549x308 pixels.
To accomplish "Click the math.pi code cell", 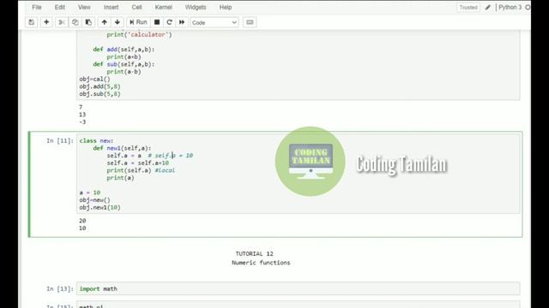I will 299,305.
